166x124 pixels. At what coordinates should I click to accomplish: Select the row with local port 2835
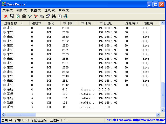click(x=81, y=54)
